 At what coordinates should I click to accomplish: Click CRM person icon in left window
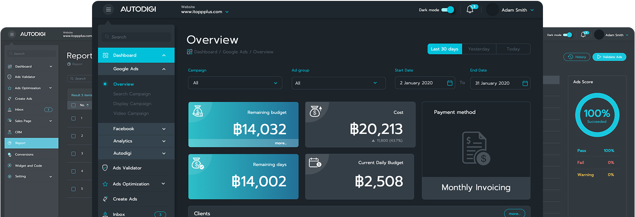[x=10, y=132]
